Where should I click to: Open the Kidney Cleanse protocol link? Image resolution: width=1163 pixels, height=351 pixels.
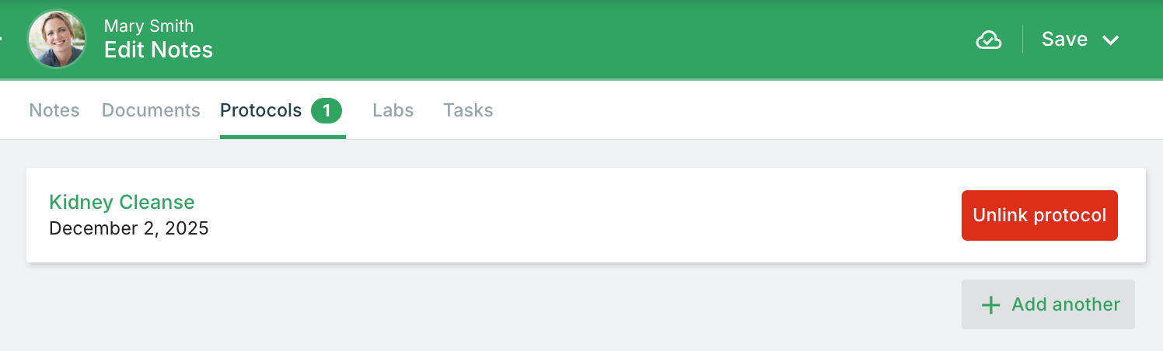tap(122, 202)
